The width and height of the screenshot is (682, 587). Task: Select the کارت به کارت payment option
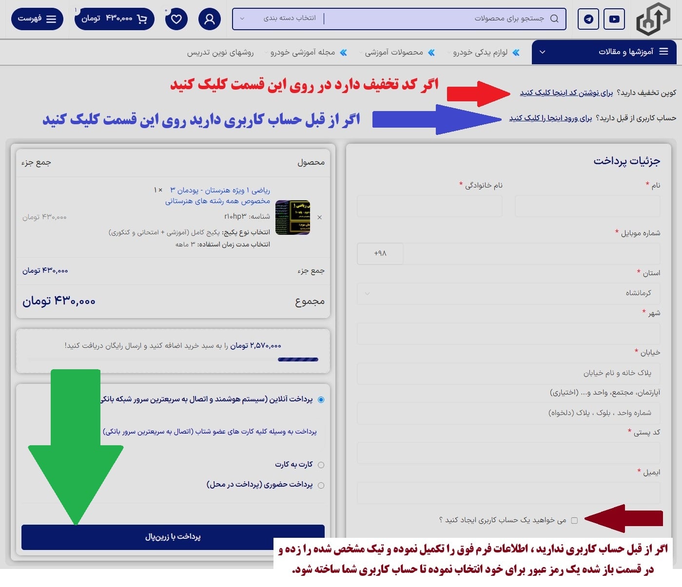click(x=321, y=465)
